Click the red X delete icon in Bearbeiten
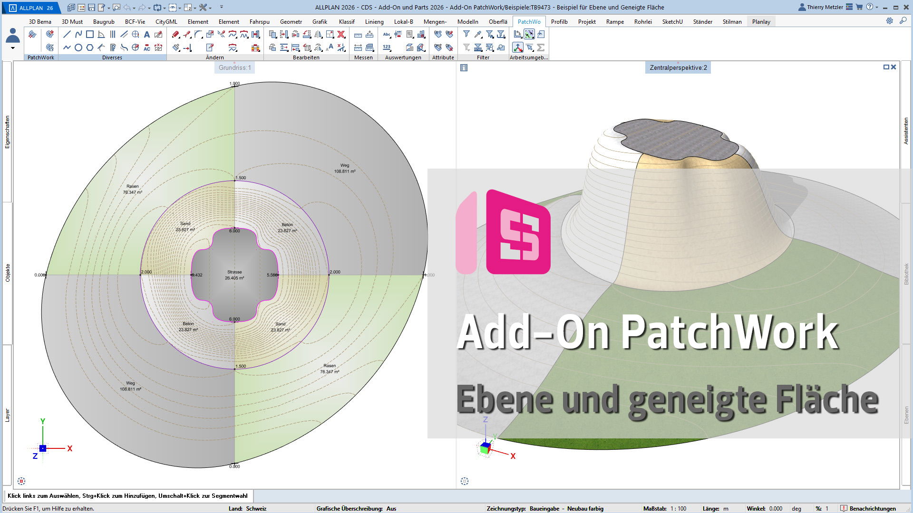 pos(341,34)
